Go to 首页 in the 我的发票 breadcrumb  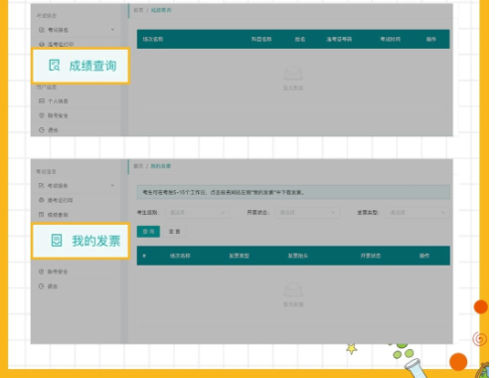(x=138, y=166)
